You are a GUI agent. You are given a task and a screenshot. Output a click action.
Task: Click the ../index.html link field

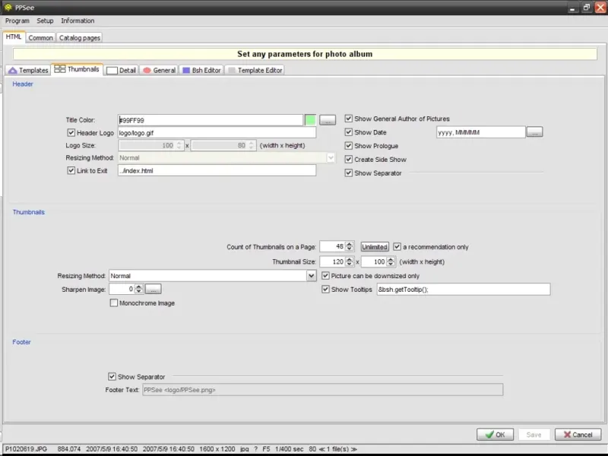pos(217,170)
